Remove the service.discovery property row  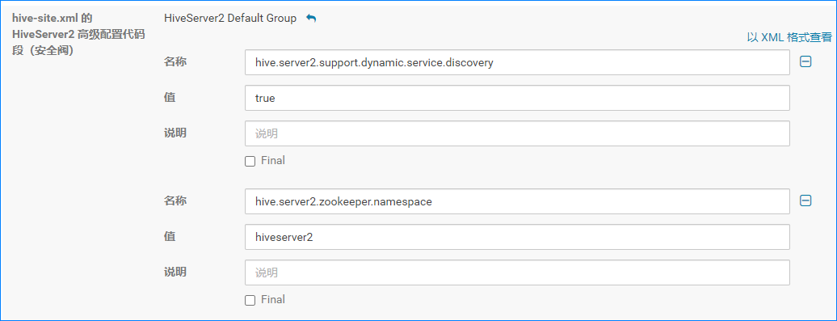805,62
